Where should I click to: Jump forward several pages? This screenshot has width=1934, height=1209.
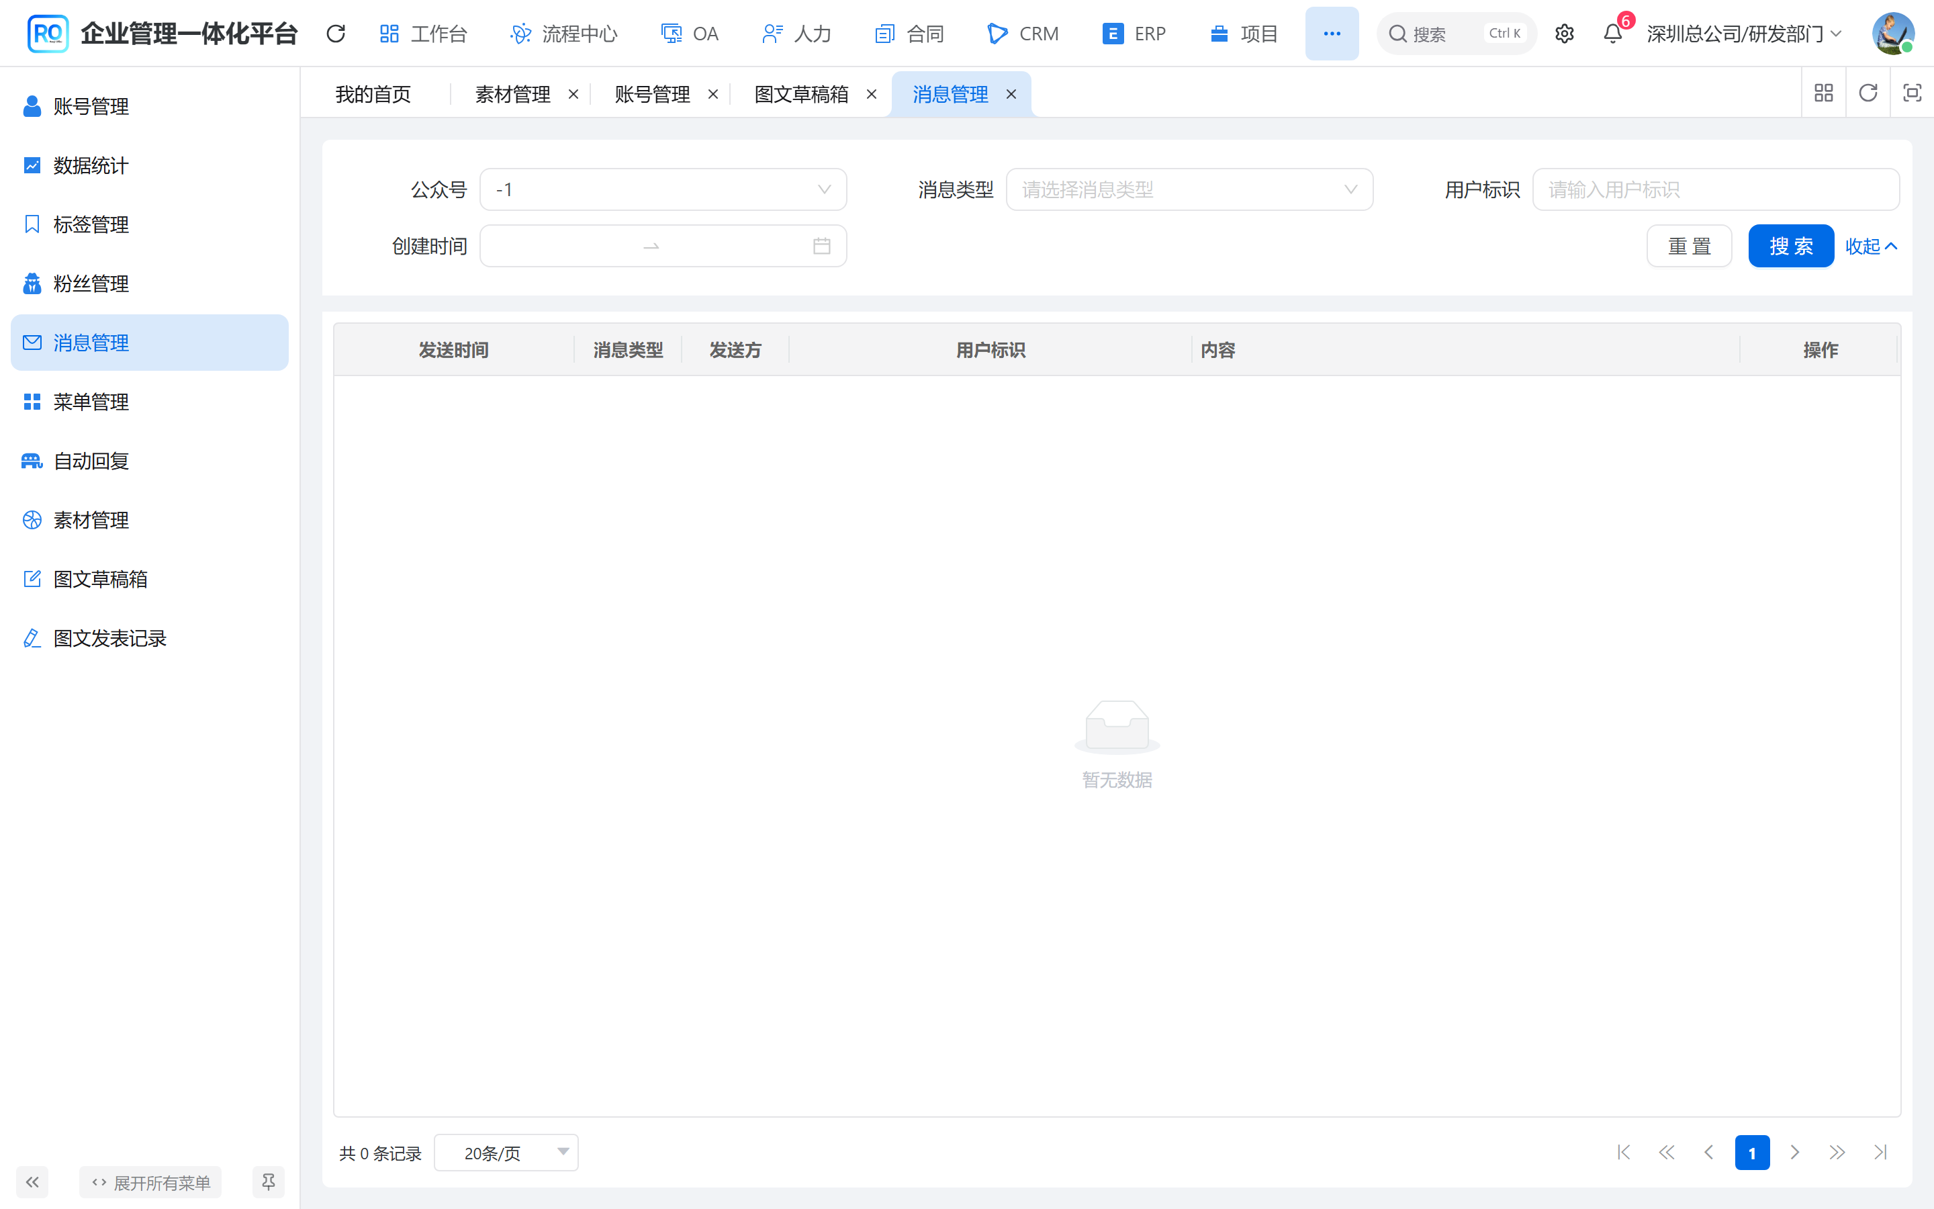[x=1837, y=1152]
